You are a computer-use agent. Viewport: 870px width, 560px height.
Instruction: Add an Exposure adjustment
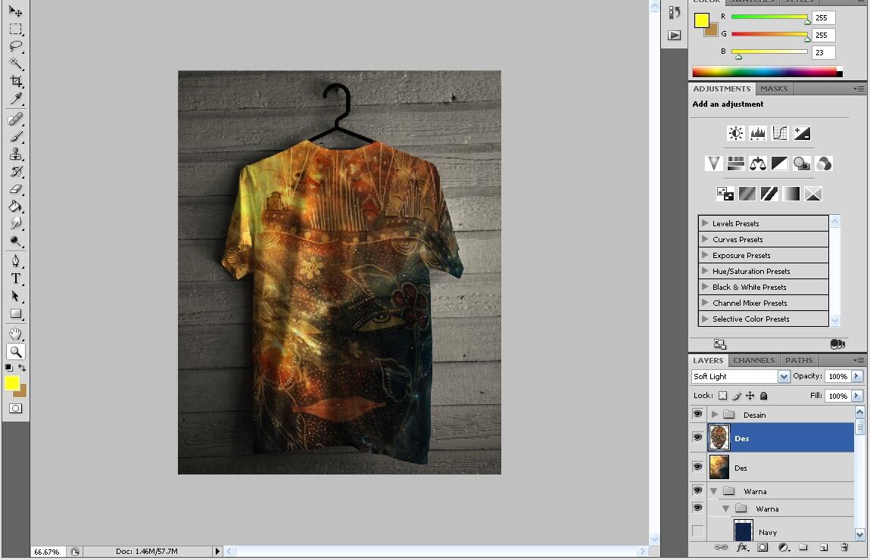click(x=802, y=133)
